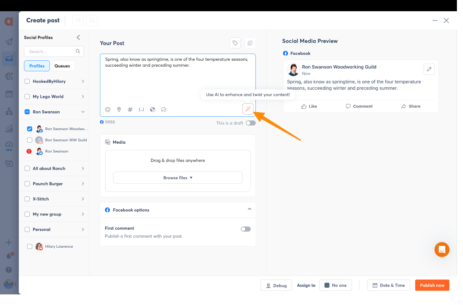Collapse the Ron Swanson group chevron
The height and width of the screenshot is (305, 463).
coord(83,112)
